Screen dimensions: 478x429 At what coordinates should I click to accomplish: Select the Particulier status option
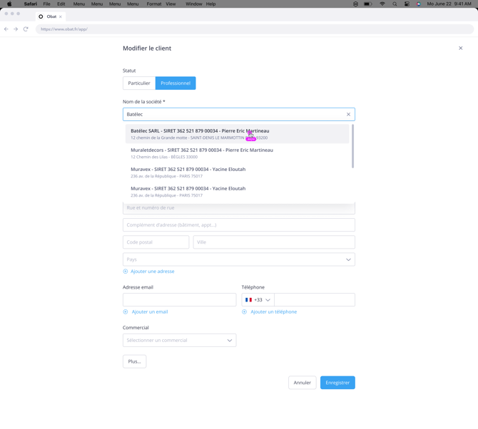[x=139, y=83]
